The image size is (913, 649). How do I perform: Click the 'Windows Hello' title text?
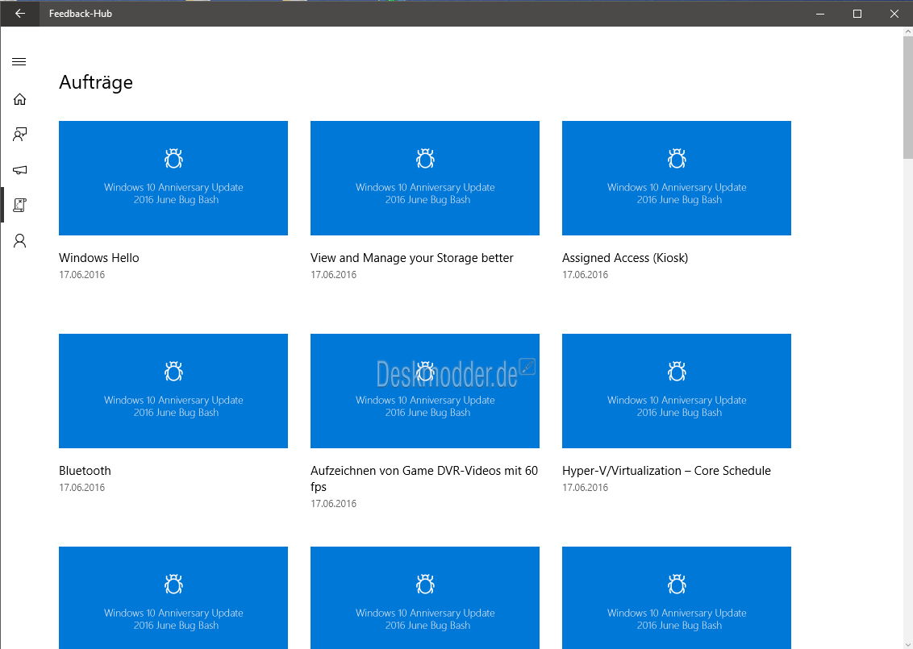pos(99,258)
